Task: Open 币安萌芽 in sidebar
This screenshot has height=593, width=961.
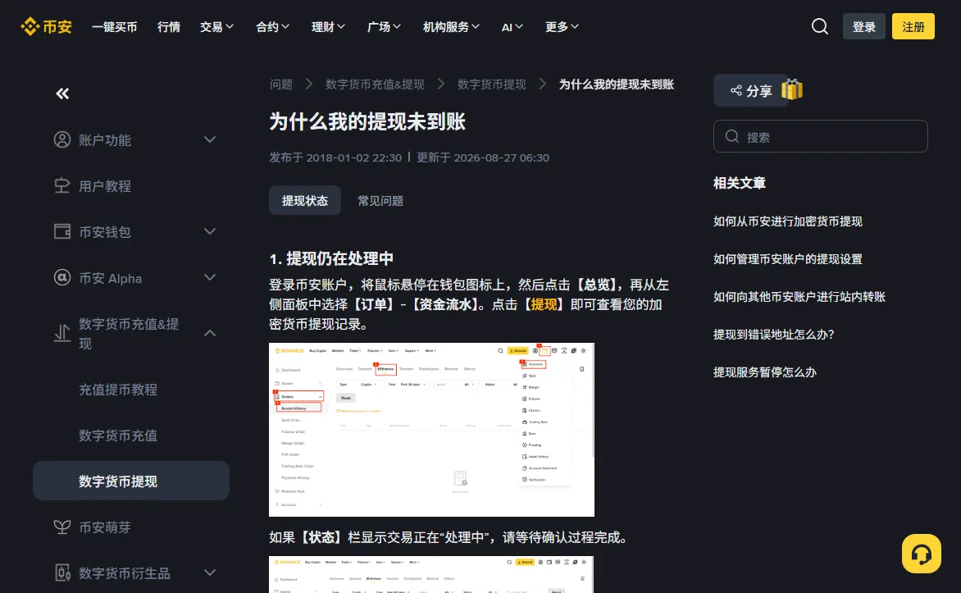Action: coord(105,527)
